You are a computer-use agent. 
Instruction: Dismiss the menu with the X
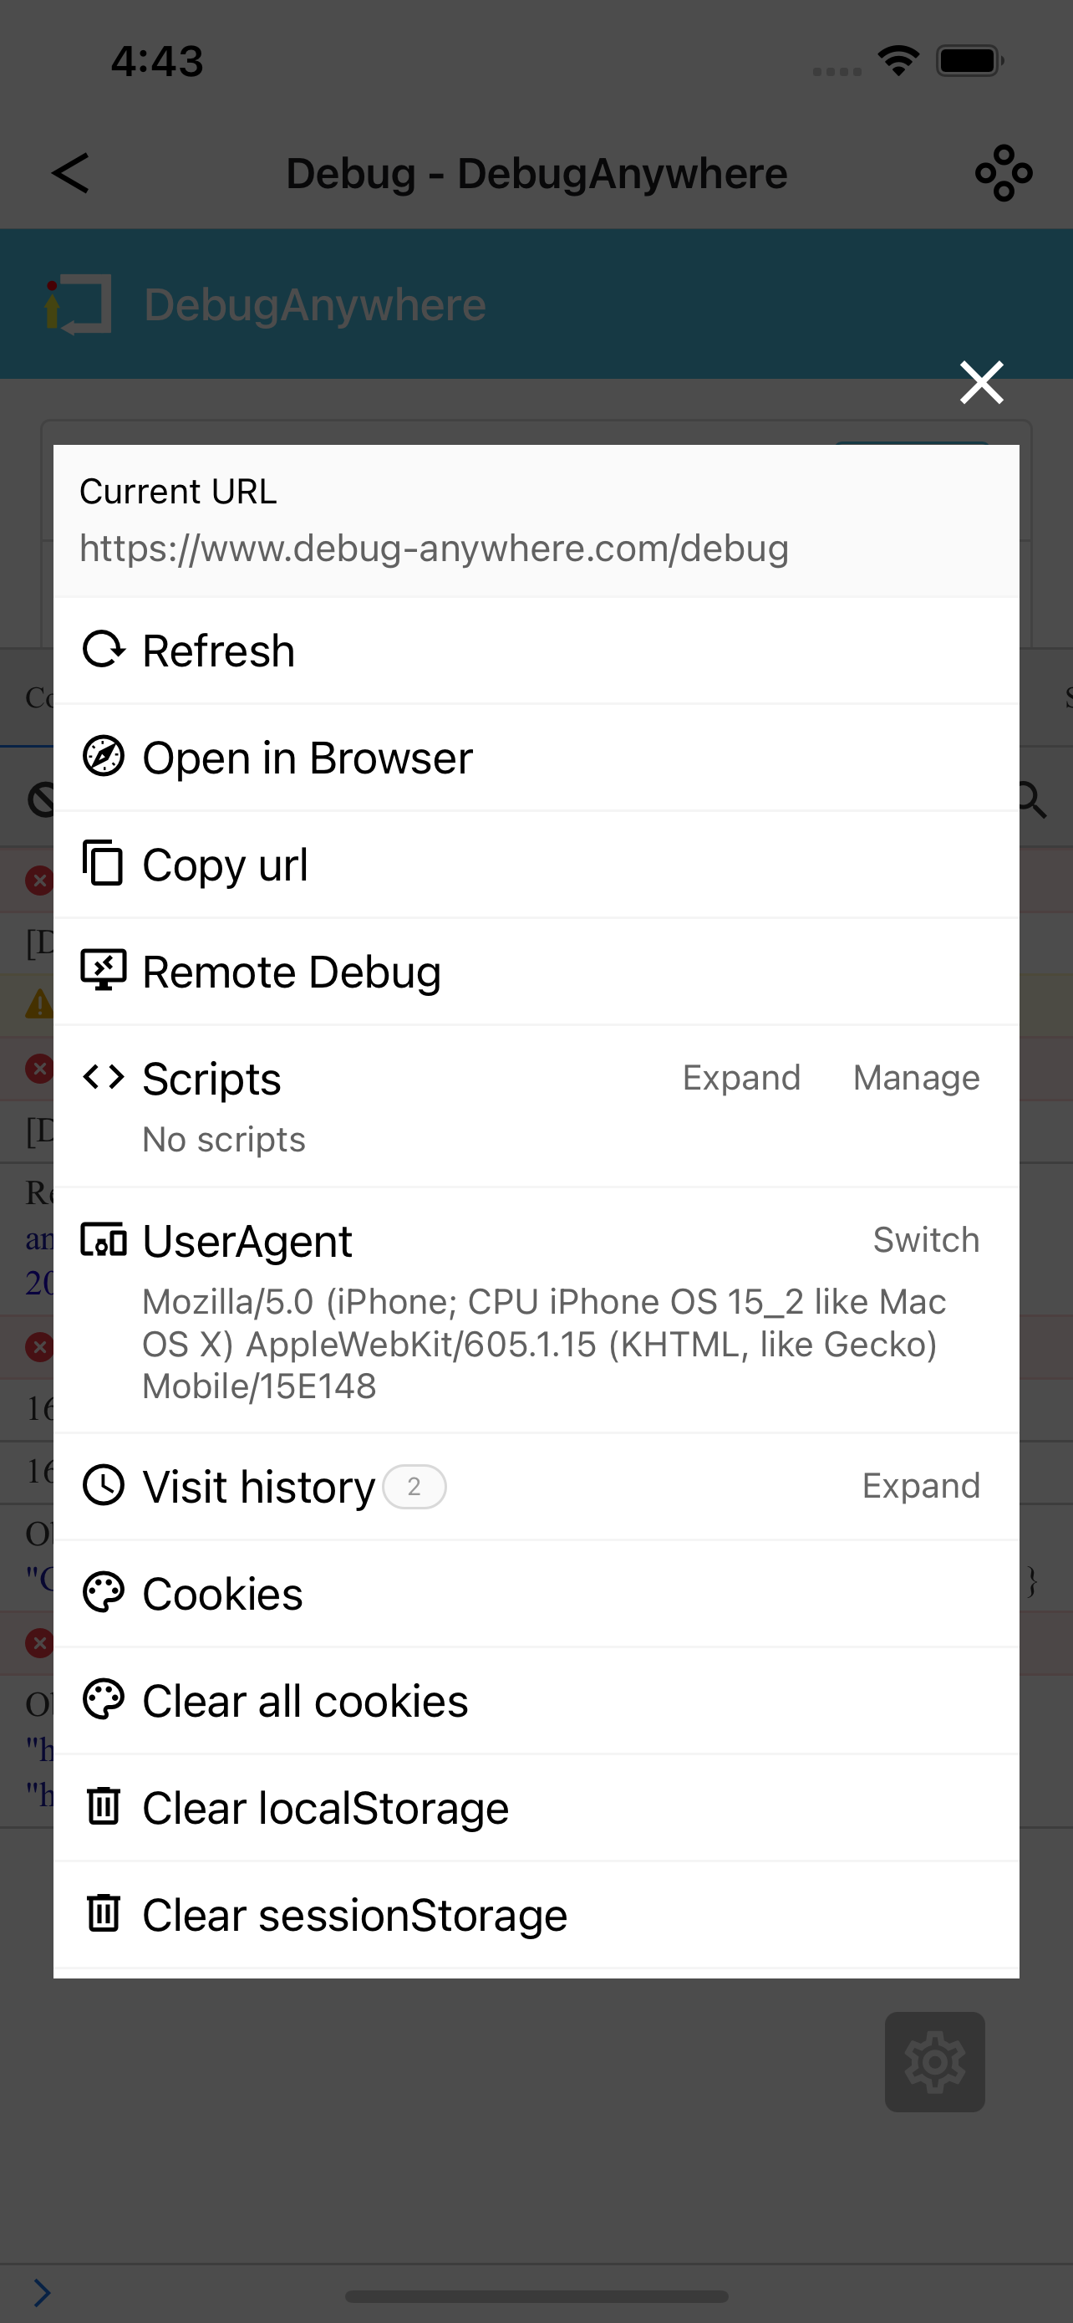tap(980, 381)
